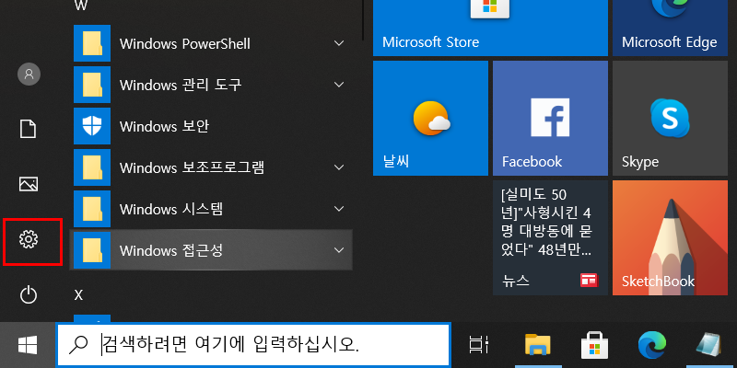737x368 pixels.
Task: Click the Windows Start button
Action: point(28,346)
